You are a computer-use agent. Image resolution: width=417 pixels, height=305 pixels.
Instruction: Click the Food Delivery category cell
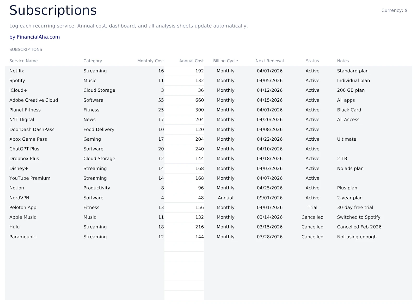tap(99, 129)
